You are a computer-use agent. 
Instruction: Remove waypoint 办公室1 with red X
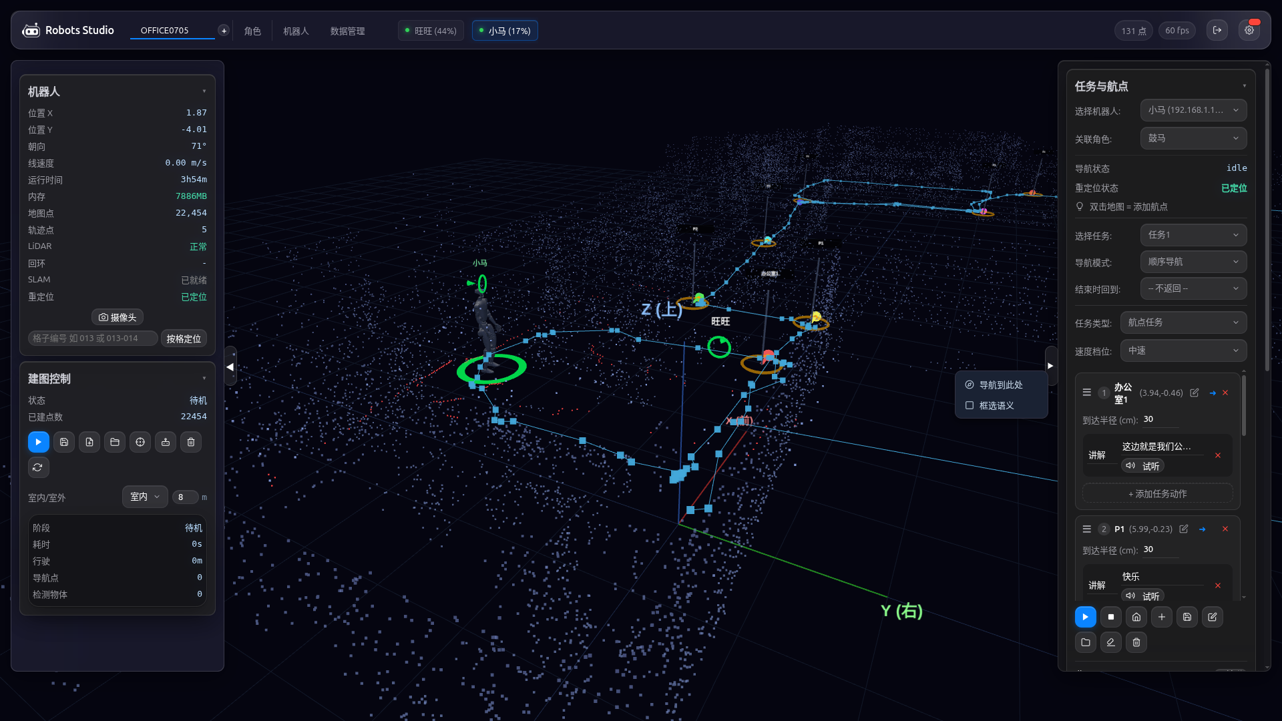pyautogui.click(x=1225, y=393)
